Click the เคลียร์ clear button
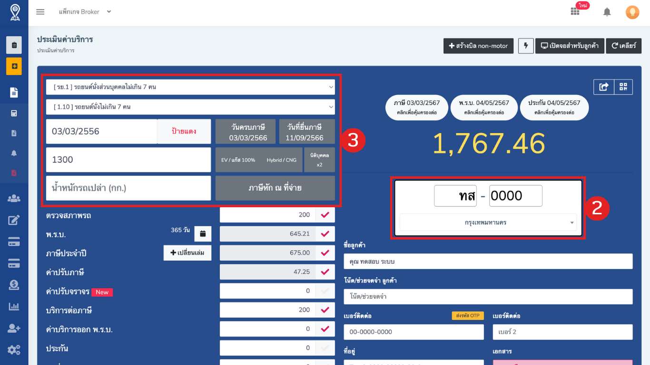The image size is (650, 365). click(624, 46)
